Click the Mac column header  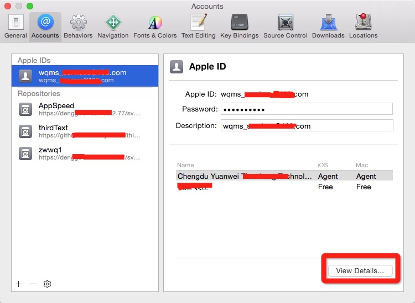tap(362, 165)
